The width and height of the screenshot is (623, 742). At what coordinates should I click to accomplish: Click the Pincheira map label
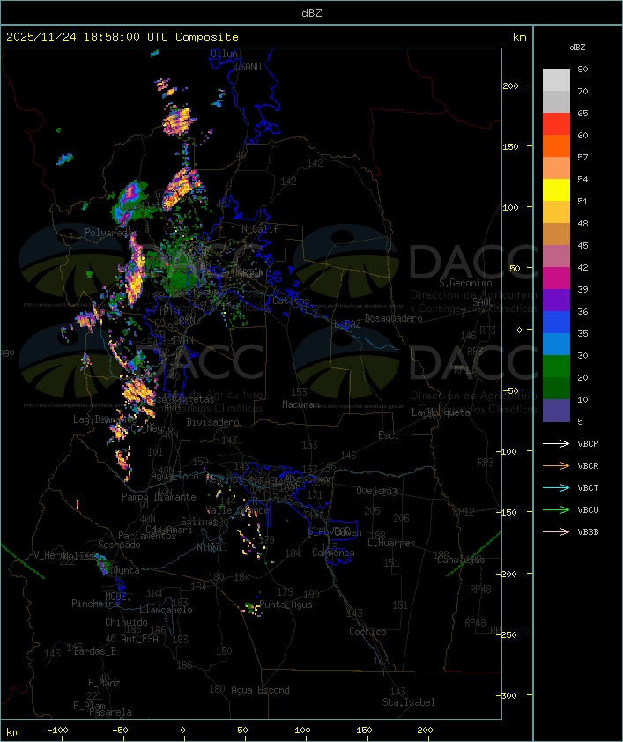coord(95,604)
